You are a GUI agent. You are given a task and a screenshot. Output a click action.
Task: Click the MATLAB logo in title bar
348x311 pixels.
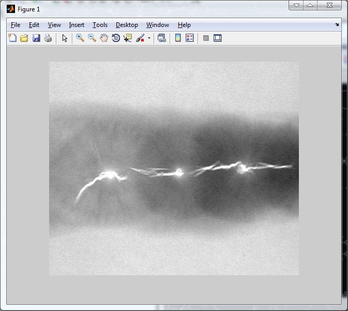tap(11, 9)
